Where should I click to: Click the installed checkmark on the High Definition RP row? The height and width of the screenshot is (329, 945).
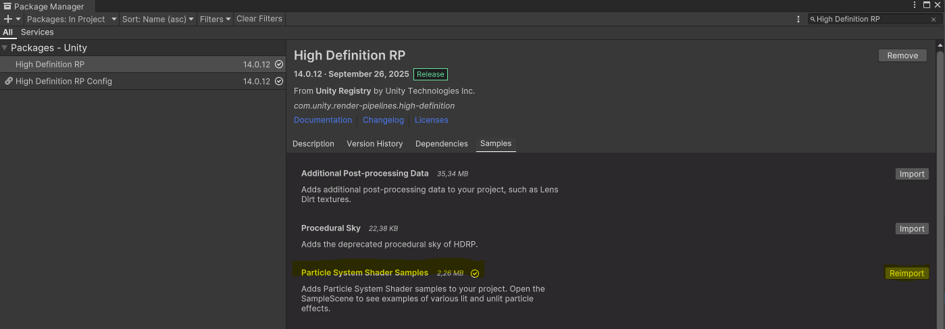pos(279,65)
